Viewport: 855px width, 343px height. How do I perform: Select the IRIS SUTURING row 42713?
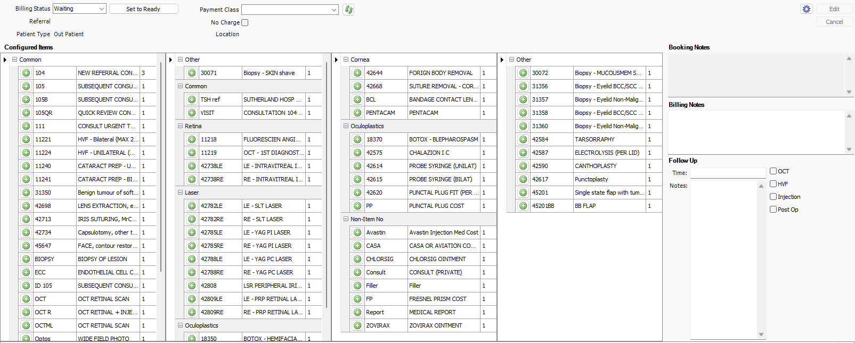pyautogui.click(x=87, y=219)
